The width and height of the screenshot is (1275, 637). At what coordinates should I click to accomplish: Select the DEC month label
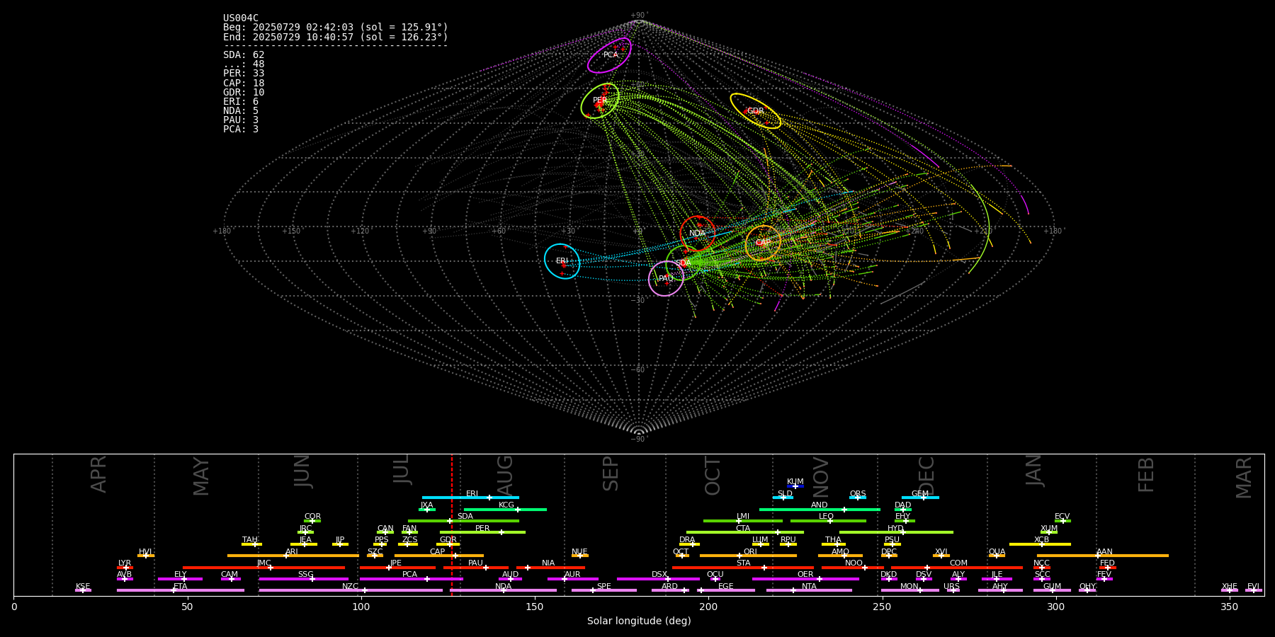coord(926,476)
